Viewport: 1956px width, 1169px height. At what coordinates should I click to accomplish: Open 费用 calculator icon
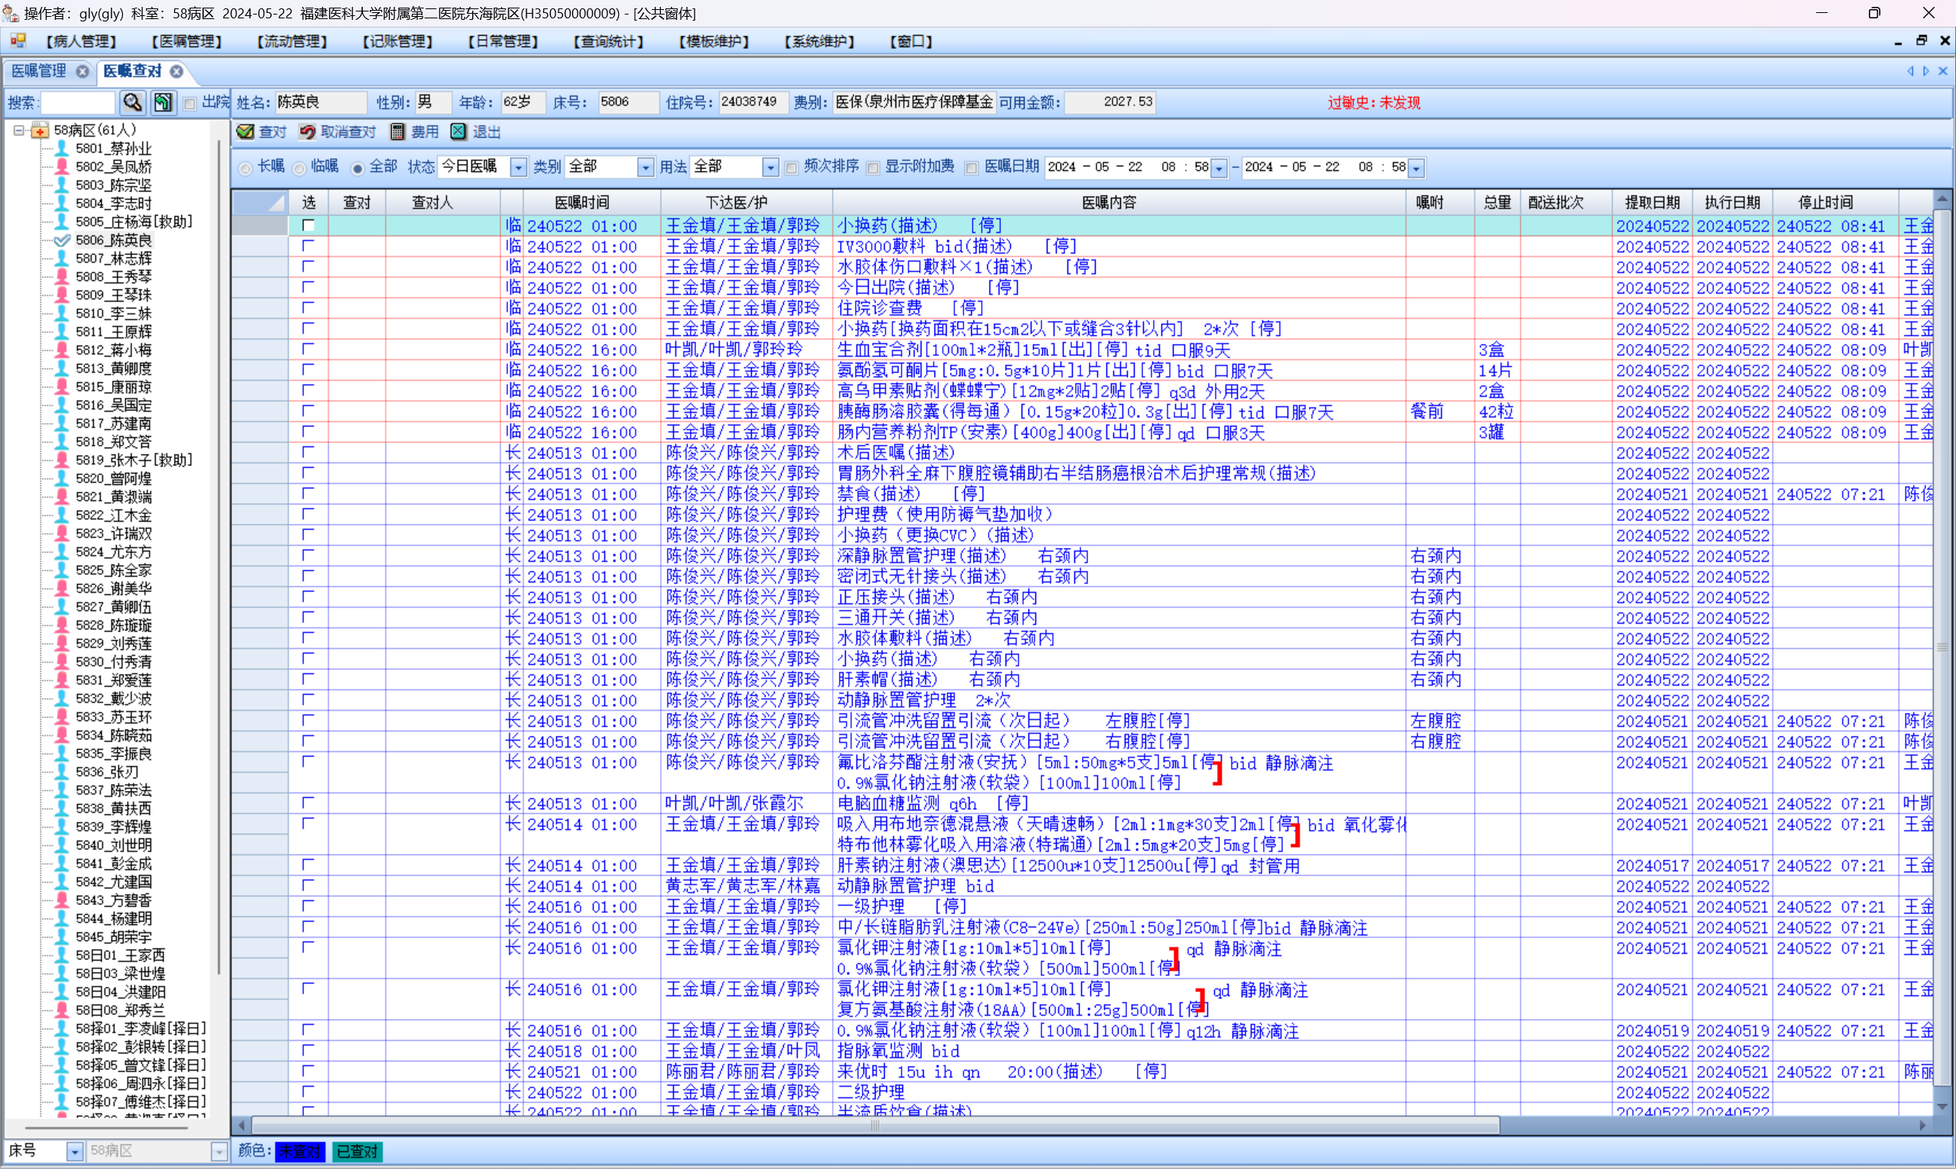[398, 131]
